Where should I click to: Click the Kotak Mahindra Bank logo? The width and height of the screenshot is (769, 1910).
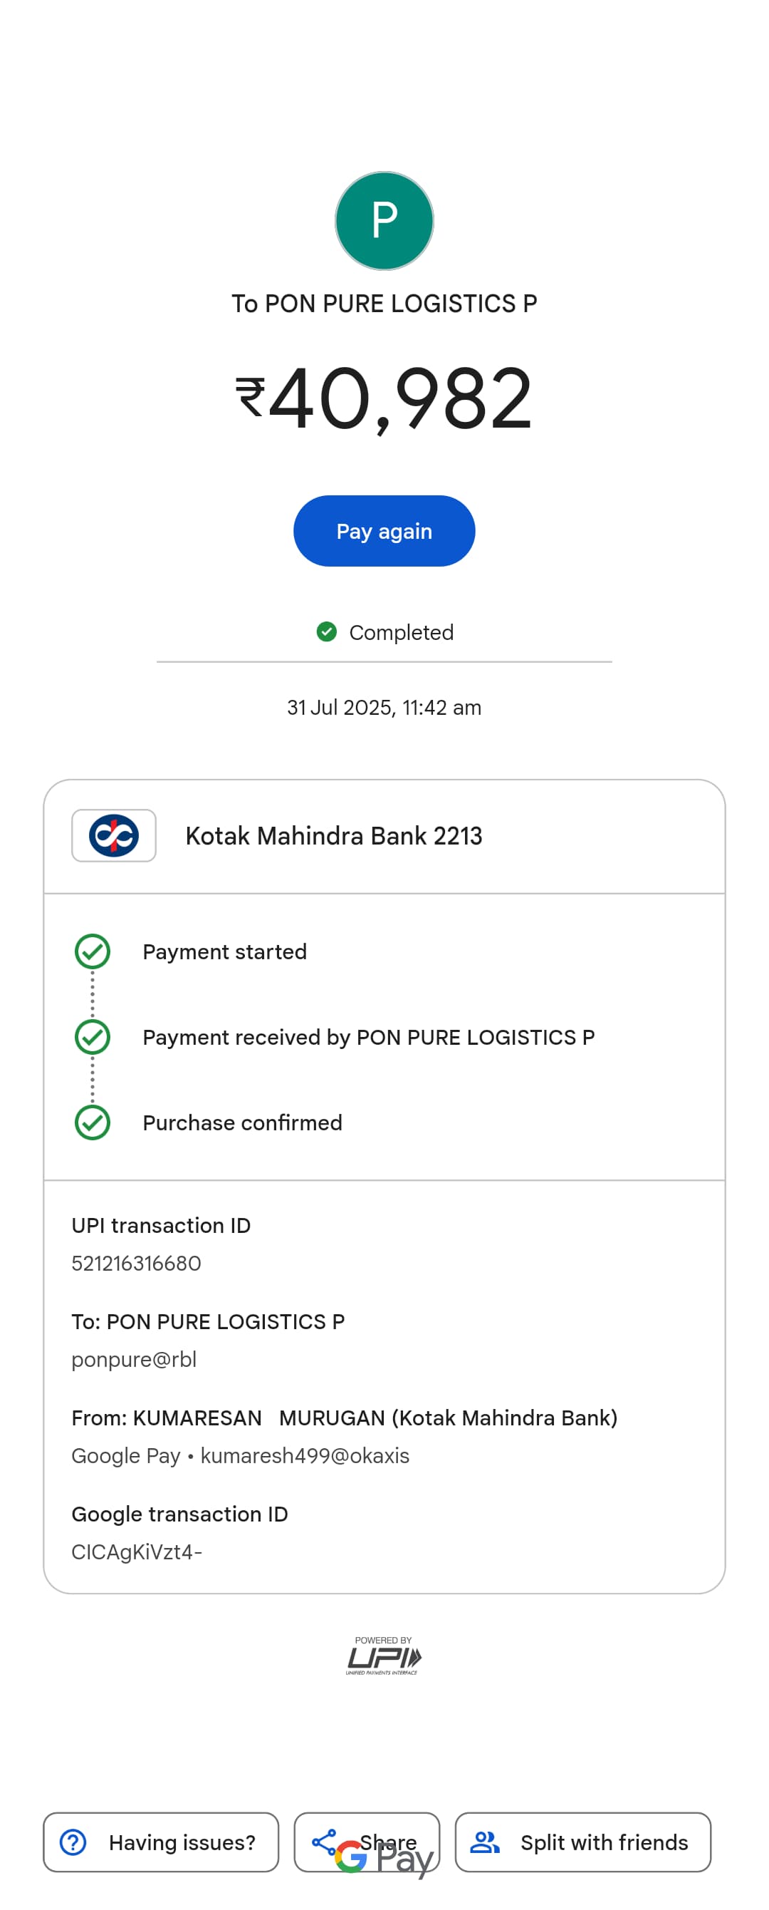(113, 835)
